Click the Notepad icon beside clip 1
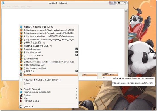 click(21, 27)
